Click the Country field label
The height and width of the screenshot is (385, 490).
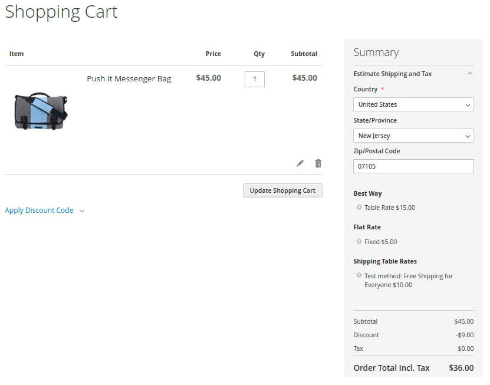coord(365,89)
